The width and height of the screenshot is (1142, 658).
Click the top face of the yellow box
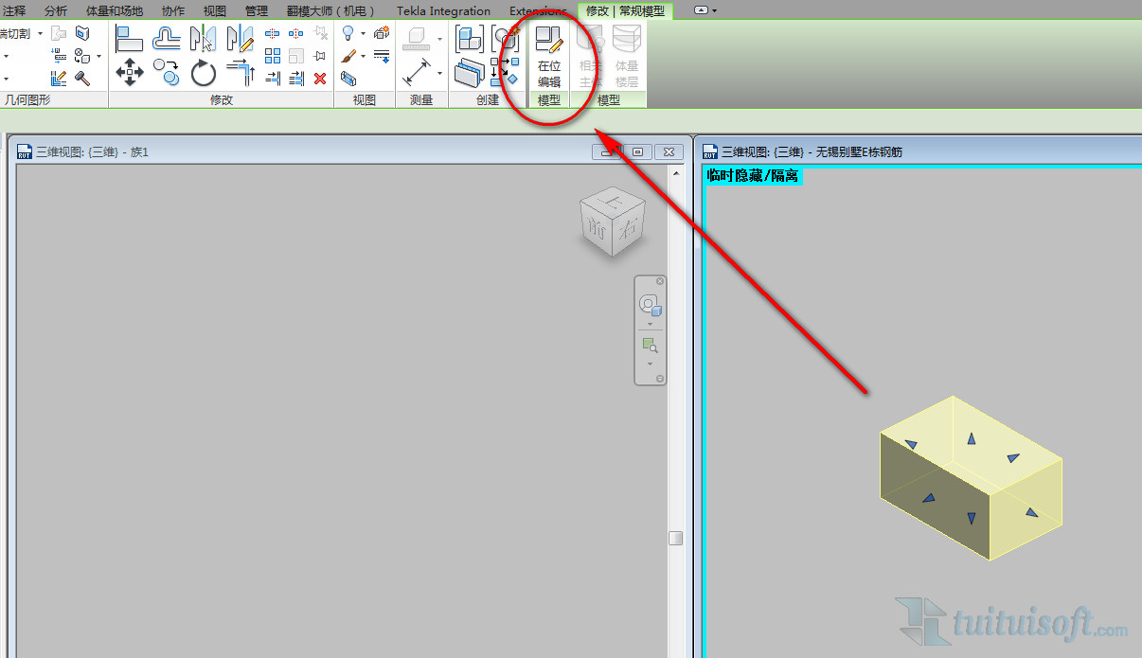[x=970, y=440]
